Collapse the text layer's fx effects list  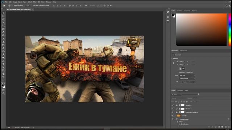230,119
